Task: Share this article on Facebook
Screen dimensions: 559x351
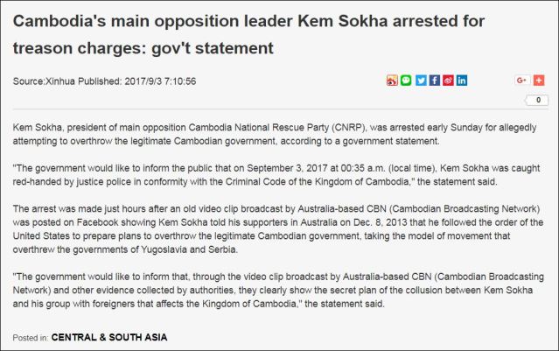Action: 434,81
